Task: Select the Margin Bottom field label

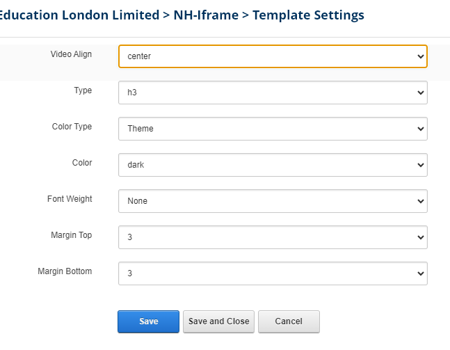Action: 65,271
